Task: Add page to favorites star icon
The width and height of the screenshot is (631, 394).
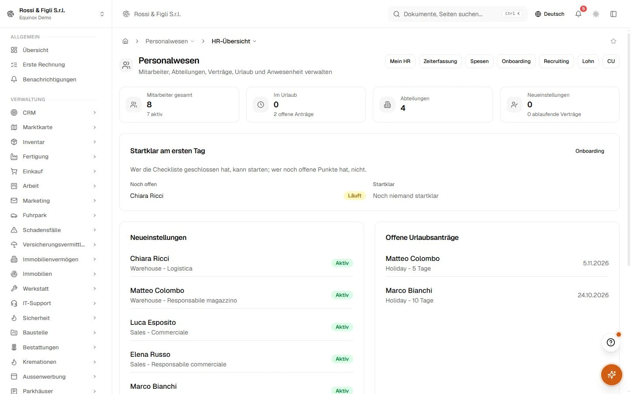Action: 613,41
